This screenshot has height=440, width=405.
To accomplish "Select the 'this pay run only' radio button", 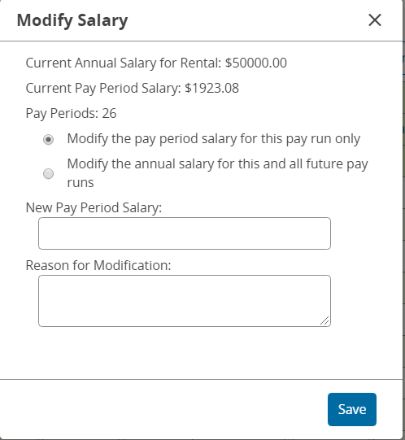I will coord(48,139).
